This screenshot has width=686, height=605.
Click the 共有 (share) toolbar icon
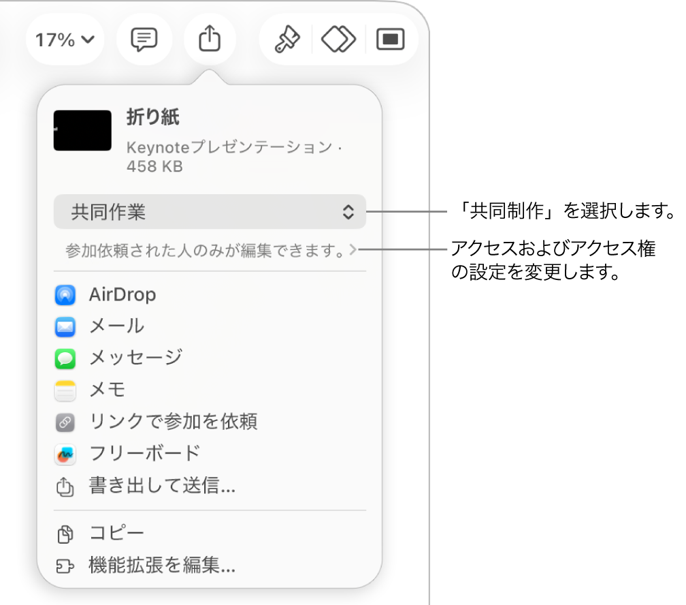(210, 40)
